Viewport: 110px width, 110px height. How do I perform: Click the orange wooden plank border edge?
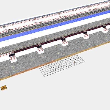pos(55,61)
